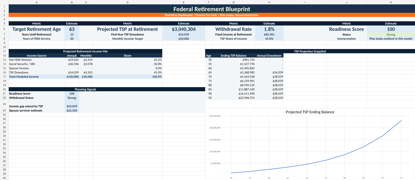Viewport: 415px width, 180px height.
Task: Select the age 75 balance $6,239,901
Action: [234, 81]
